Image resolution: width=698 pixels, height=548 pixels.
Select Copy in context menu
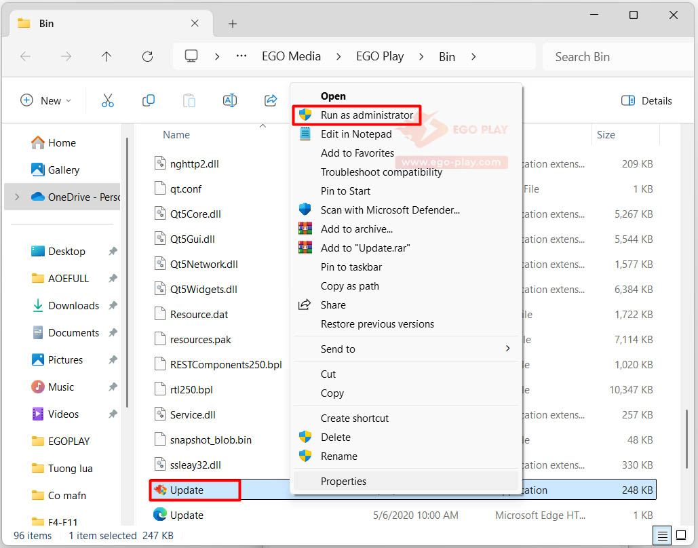[x=406, y=393]
